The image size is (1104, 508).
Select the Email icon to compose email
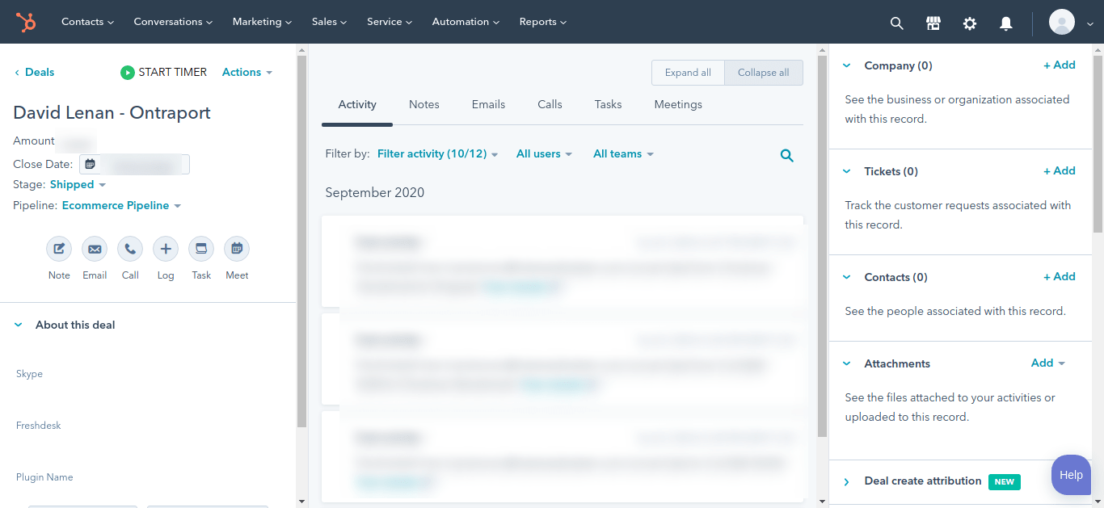click(94, 249)
